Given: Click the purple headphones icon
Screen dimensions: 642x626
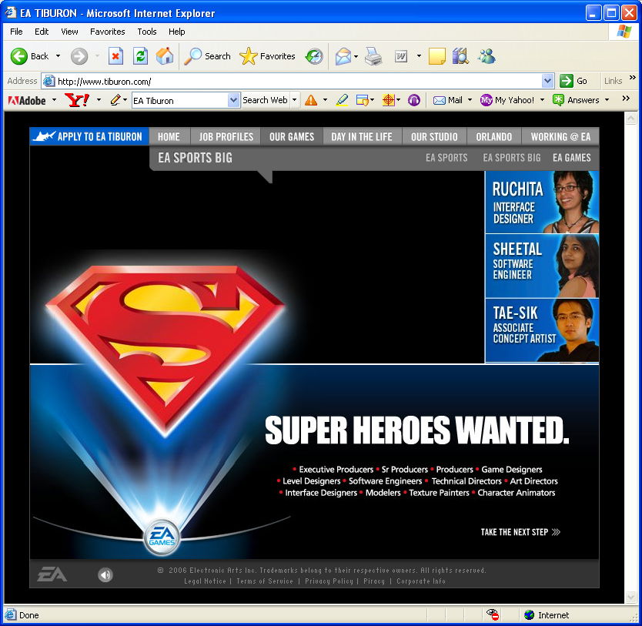Looking at the screenshot, I should (x=414, y=100).
